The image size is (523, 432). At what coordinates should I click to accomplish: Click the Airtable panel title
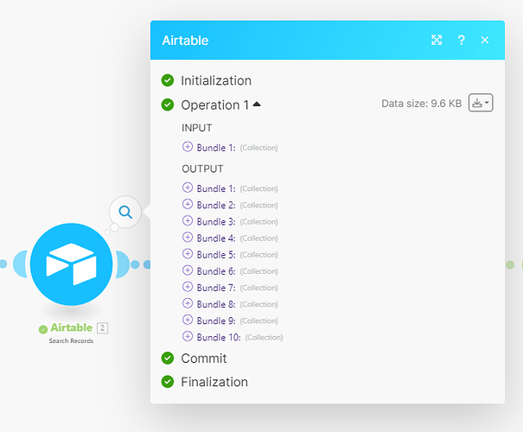[x=185, y=41]
